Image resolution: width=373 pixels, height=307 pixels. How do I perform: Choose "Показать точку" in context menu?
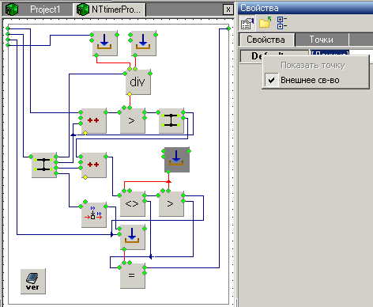[313, 65]
